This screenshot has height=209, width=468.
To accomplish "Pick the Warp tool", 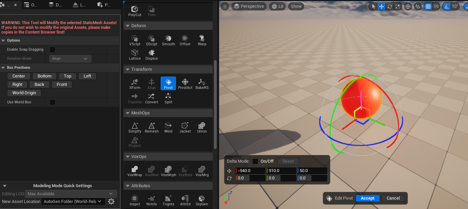I will 202,41.
